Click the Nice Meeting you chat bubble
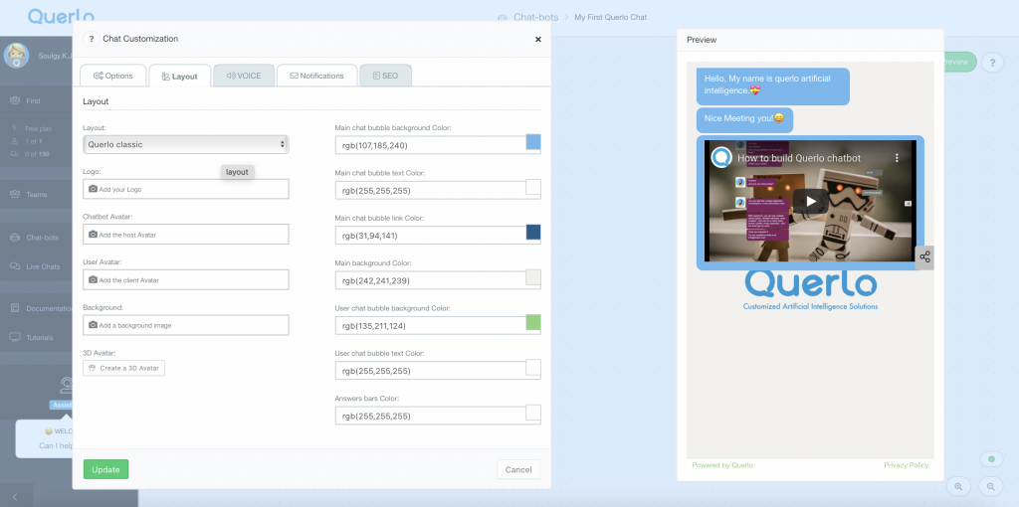The image size is (1019, 507). click(x=744, y=119)
